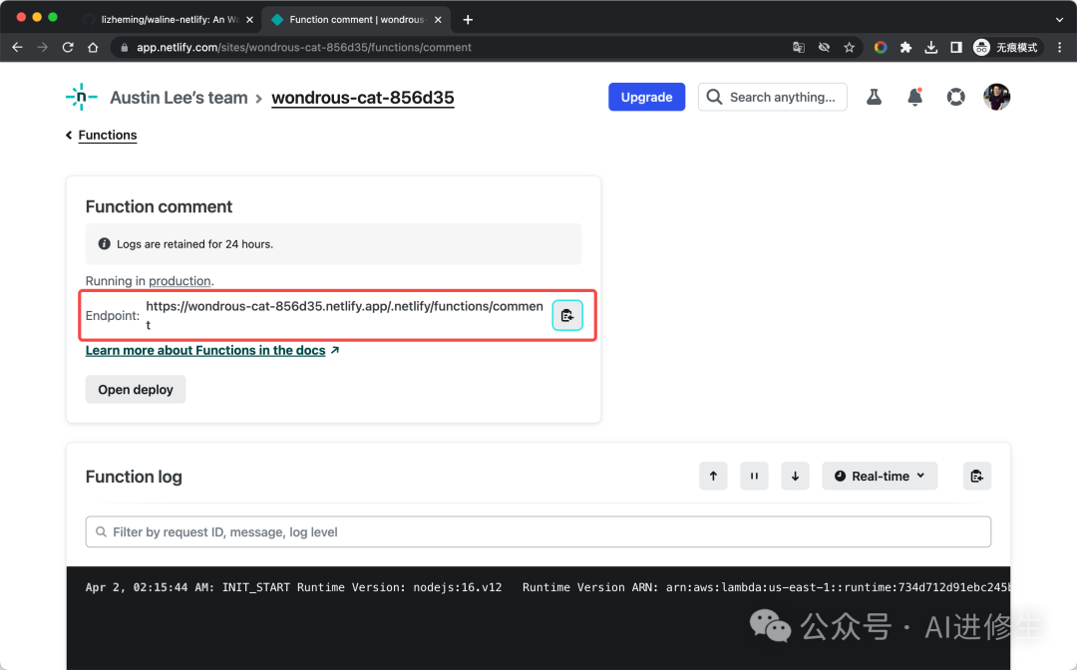The height and width of the screenshot is (670, 1077).
Task: Open Netlify Labs flask icon
Action: coord(874,97)
